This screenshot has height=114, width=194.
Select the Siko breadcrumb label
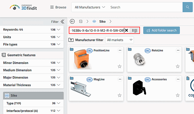click(102, 22)
